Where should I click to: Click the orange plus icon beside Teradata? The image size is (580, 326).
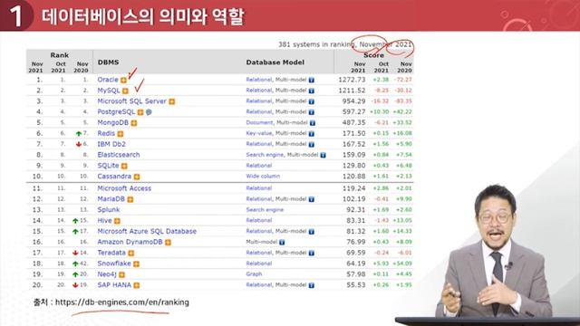pos(130,253)
